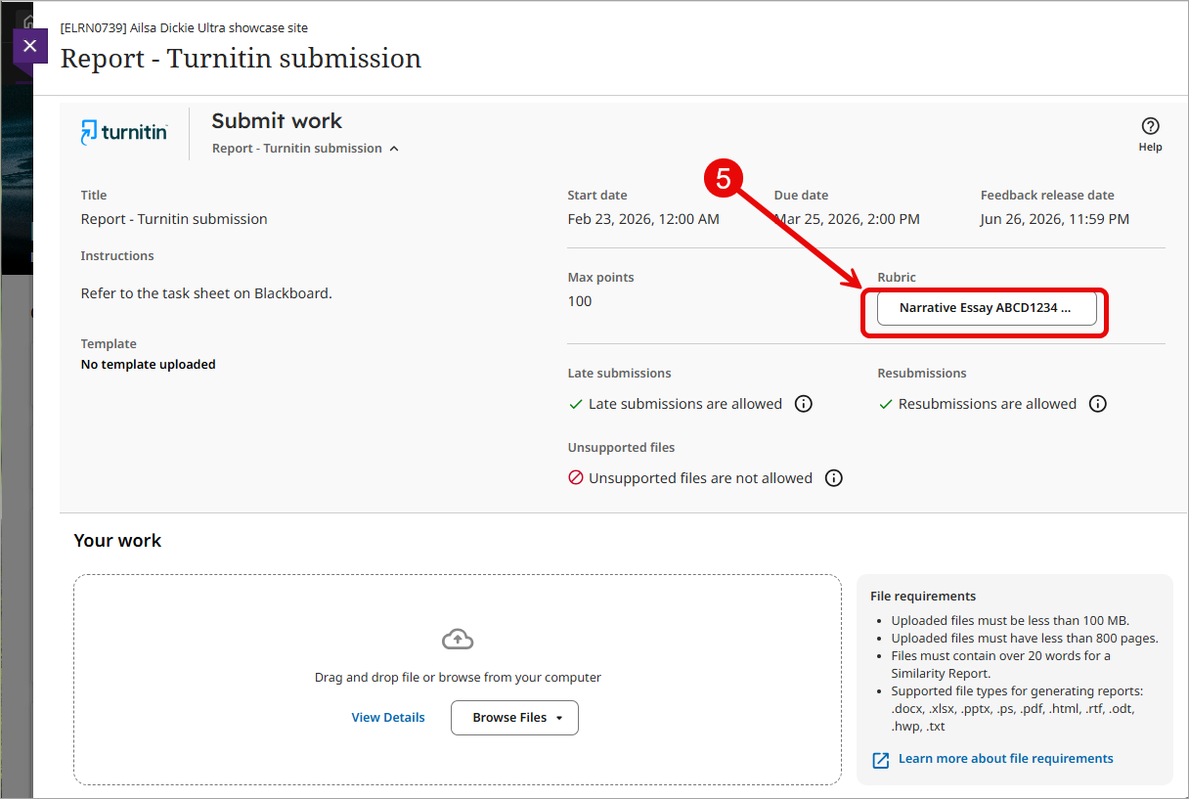Follow Learn more about file requirements link
The image size is (1189, 799).
1005,759
